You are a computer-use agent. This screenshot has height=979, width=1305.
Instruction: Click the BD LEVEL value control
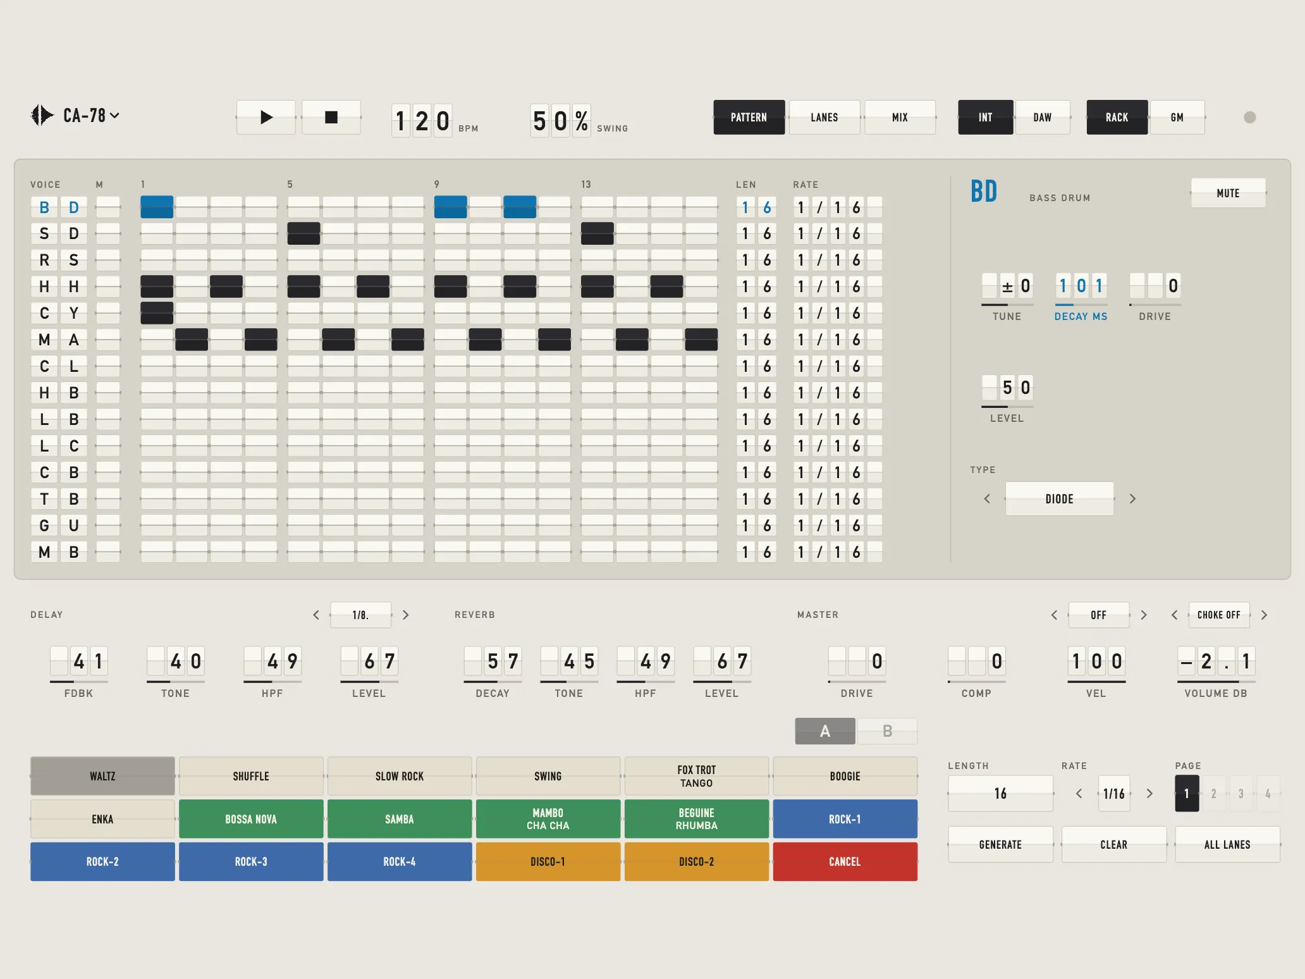(x=1007, y=388)
